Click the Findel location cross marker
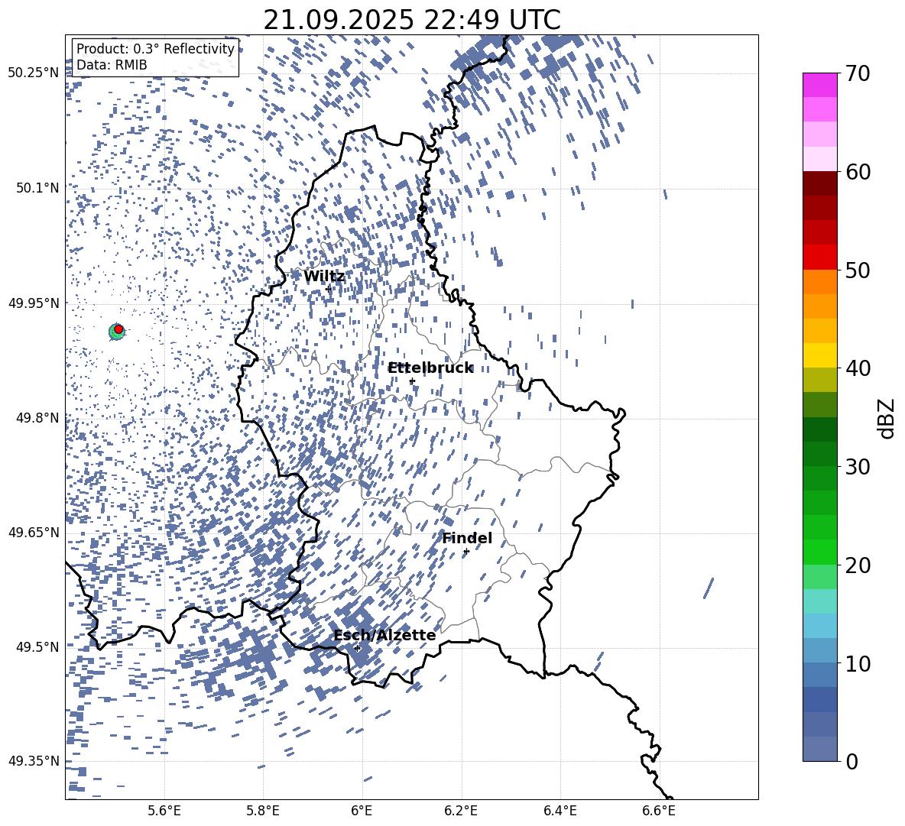The width and height of the screenshot is (905, 826). click(x=466, y=552)
